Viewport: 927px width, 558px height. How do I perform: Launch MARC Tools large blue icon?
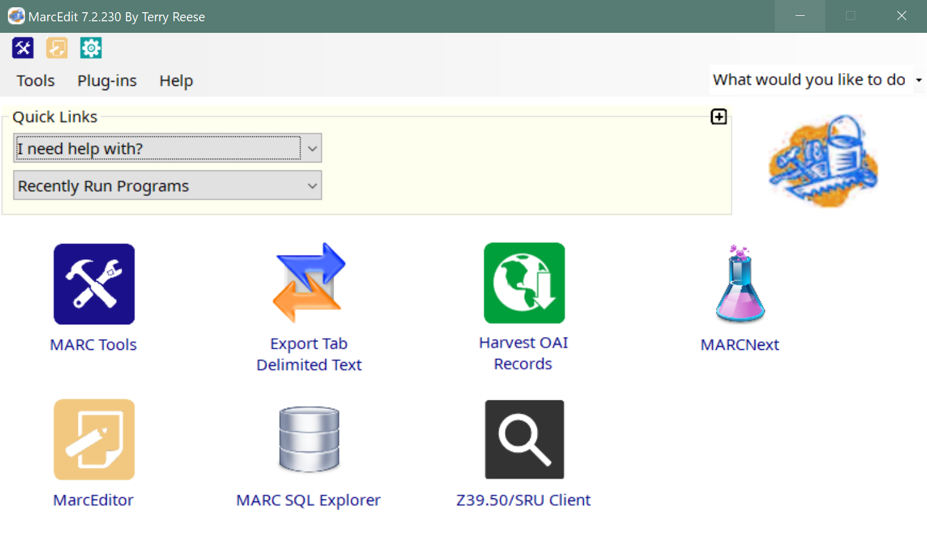[x=94, y=284]
